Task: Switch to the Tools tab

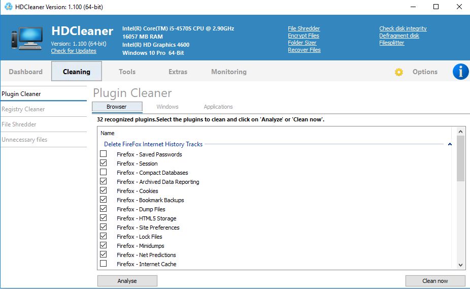Action: (x=127, y=72)
